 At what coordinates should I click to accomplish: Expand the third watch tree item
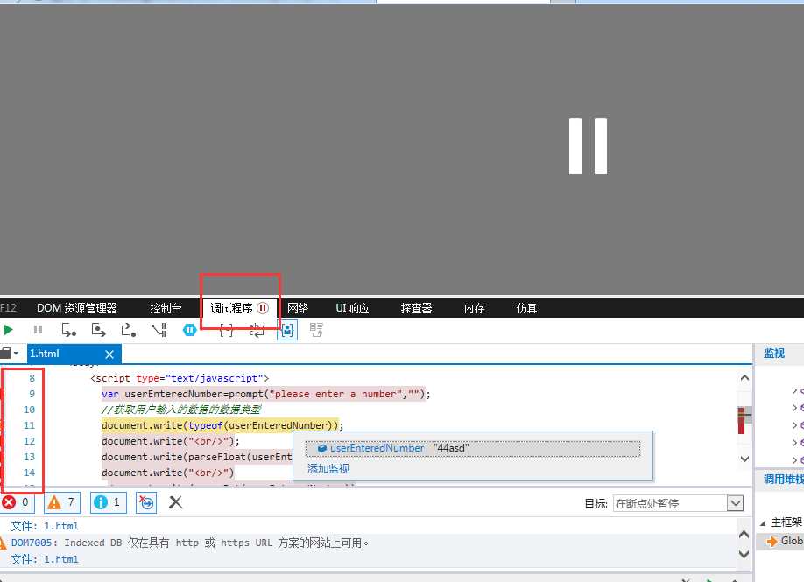794,425
